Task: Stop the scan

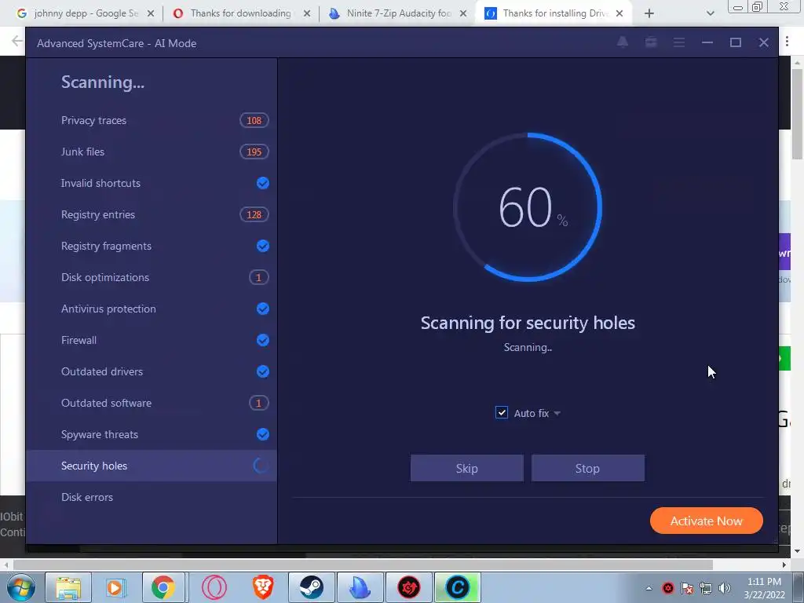Action: coord(587,468)
